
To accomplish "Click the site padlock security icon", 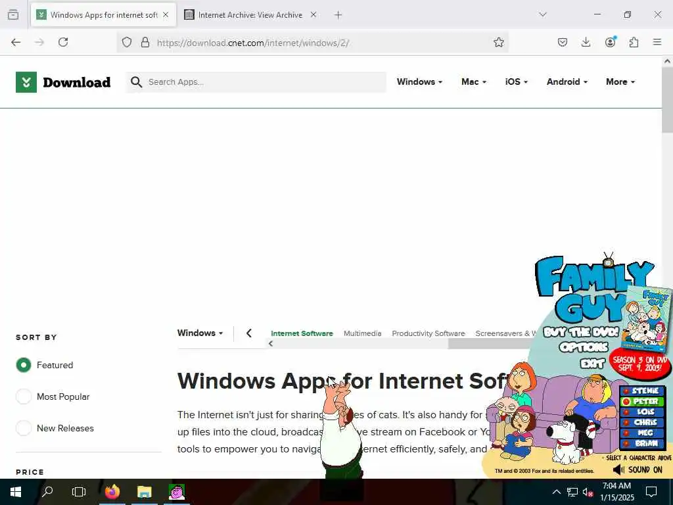I will point(145,42).
